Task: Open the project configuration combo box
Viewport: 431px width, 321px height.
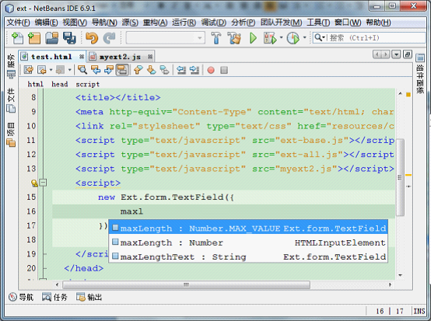Action: pyautogui.click(x=166, y=37)
